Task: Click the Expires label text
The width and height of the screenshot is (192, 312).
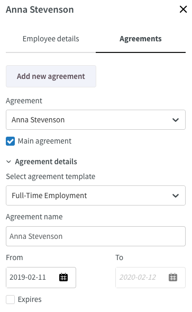Action: point(30,299)
